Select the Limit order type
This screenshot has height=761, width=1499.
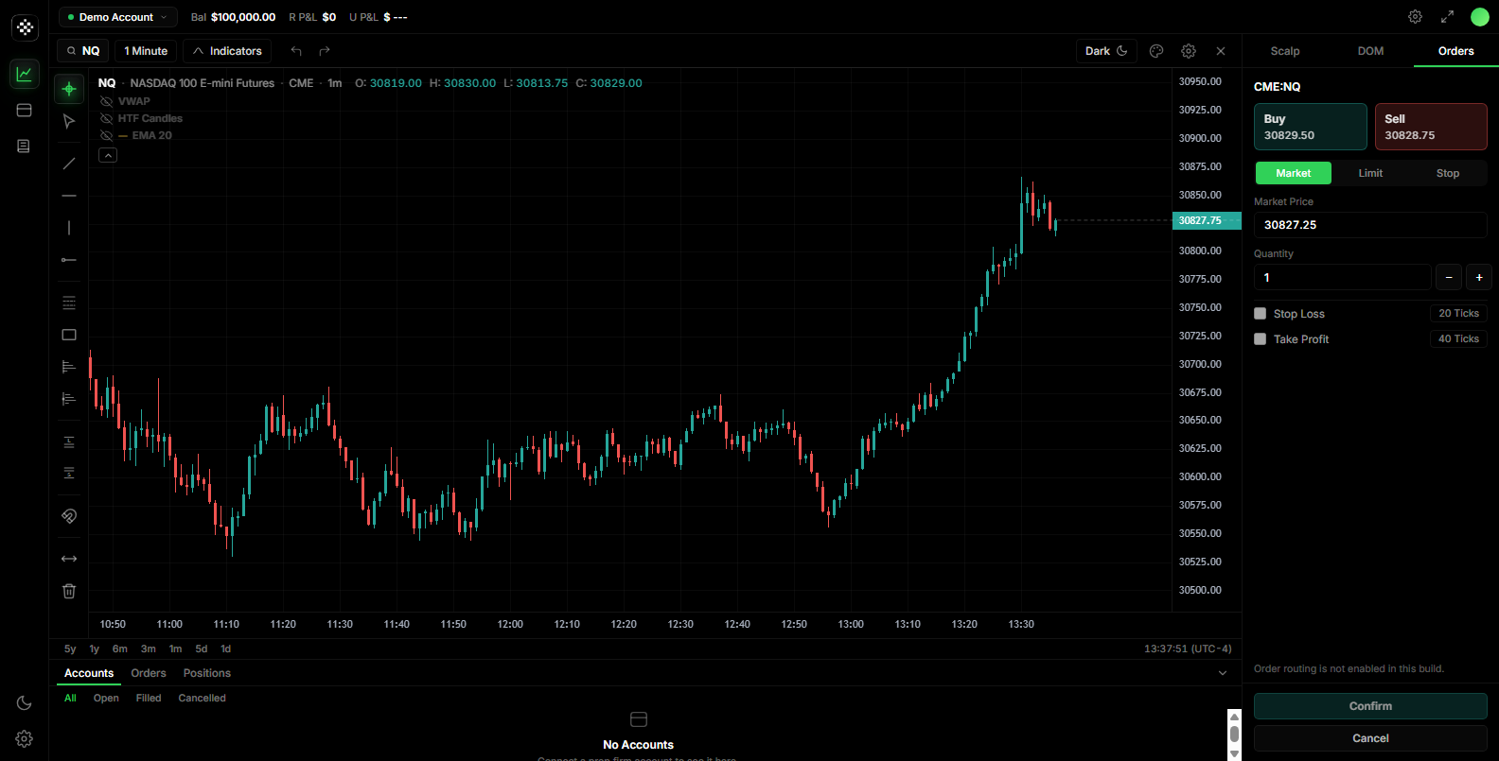(1370, 173)
